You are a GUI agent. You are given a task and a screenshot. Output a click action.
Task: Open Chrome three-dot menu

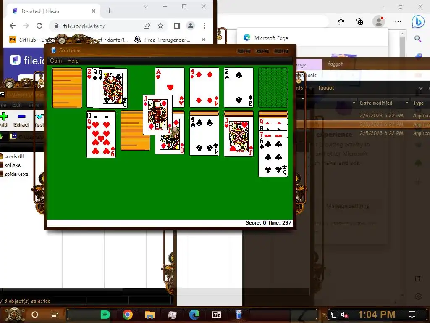(204, 26)
